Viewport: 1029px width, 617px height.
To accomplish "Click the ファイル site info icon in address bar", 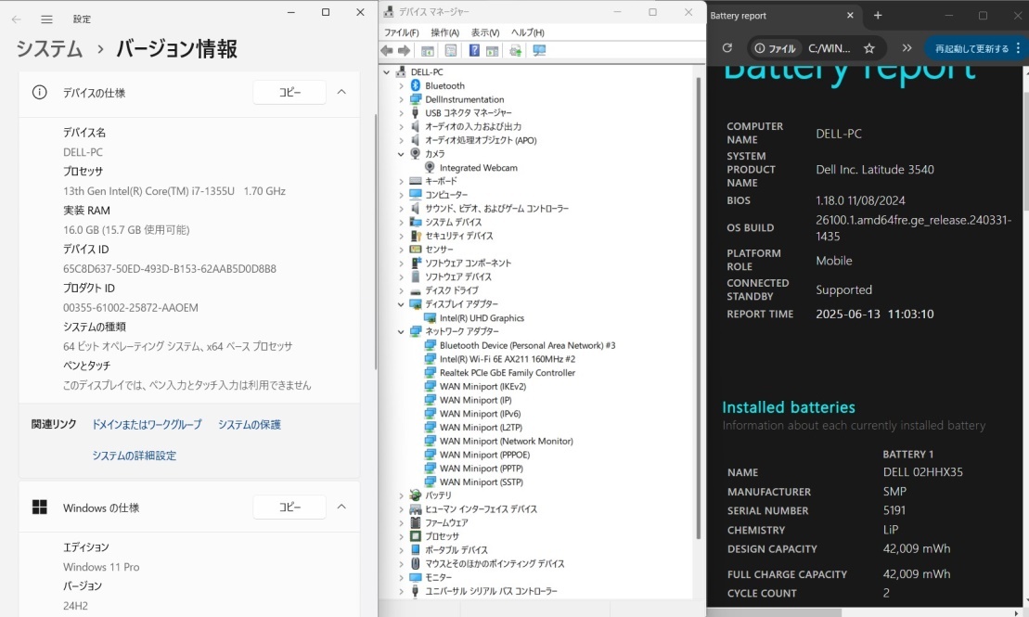I will coord(760,48).
